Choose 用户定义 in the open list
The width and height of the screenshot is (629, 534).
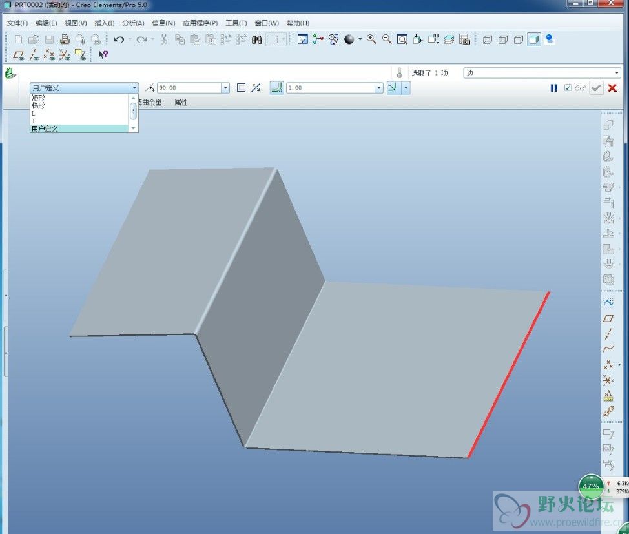click(79, 128)
